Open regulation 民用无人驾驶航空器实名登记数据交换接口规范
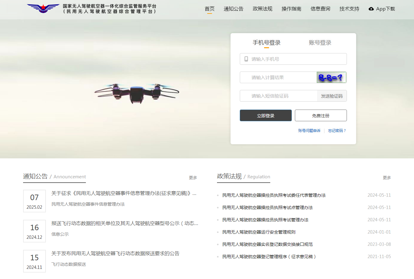Screen dimensions: 414x279 tap(267, 244)
